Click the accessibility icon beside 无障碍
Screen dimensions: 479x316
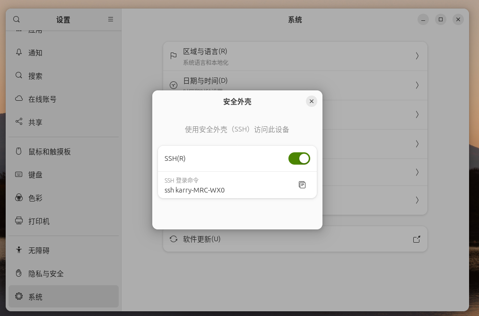coord(19,250)
